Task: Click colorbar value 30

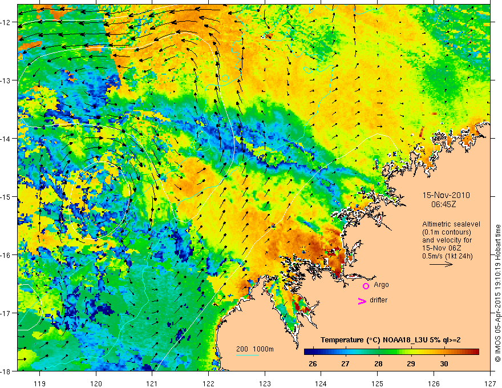Action: click(x=444, y=363)
